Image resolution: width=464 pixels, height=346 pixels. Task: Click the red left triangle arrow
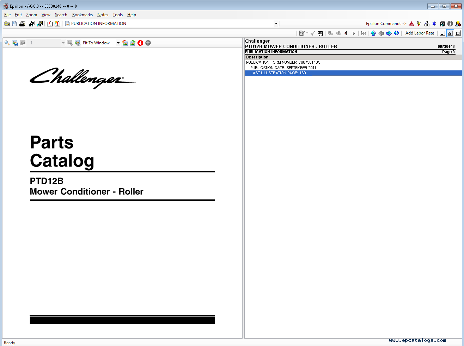(x=346, y=33)
